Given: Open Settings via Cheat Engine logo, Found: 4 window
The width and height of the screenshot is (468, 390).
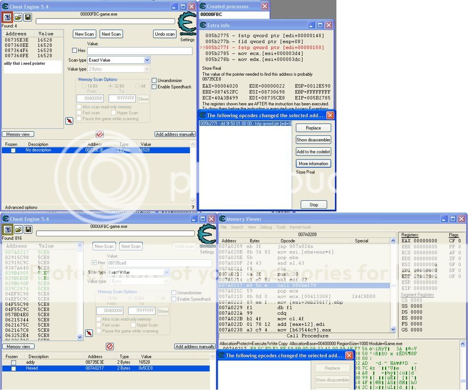Looking at the screenshot, I should (187, 26).
